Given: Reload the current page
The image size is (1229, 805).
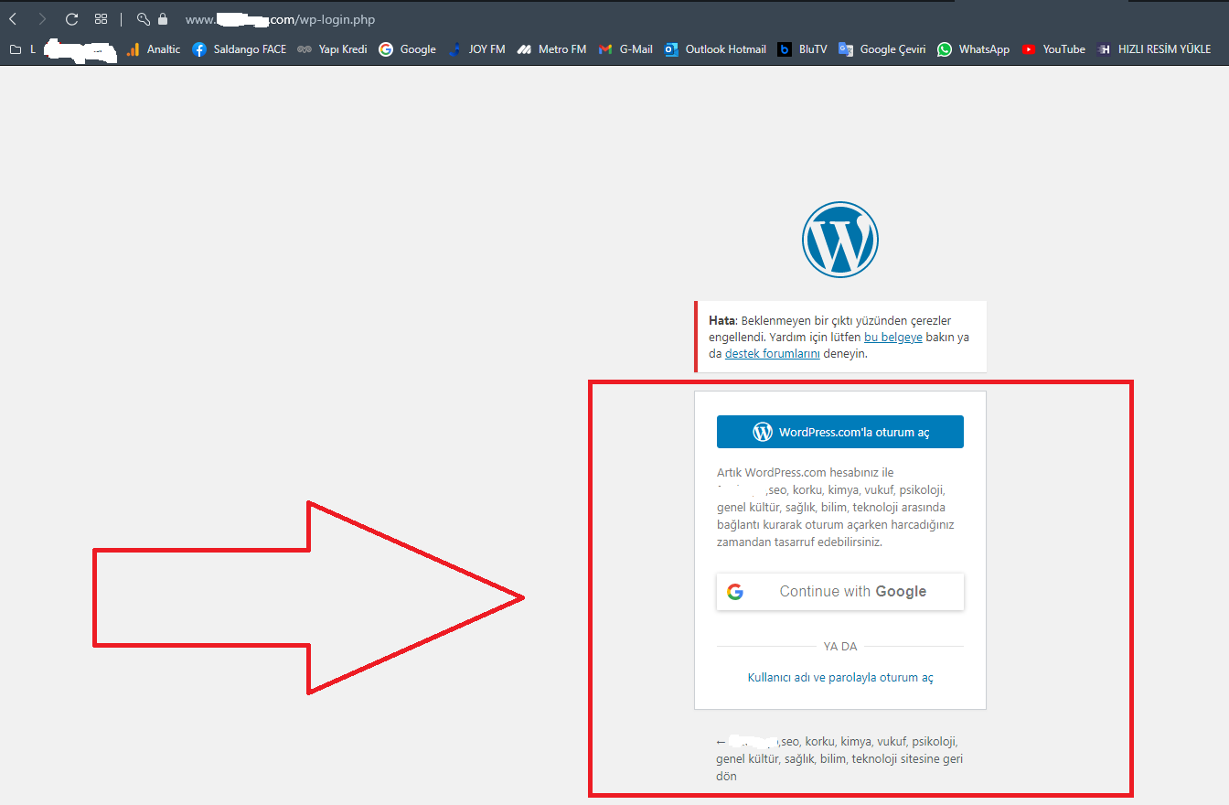Looking at the screenshot, I should pos(71,19).
